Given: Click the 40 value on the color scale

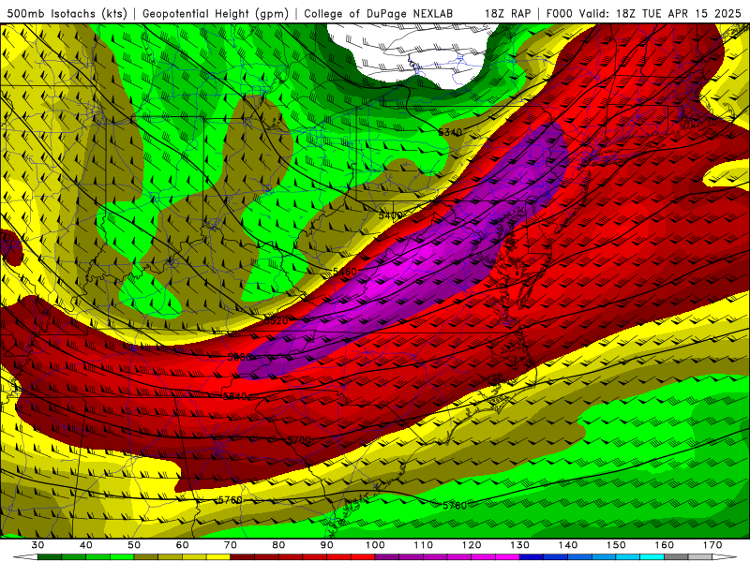Looking at the screenshot, I should (86, 545).
